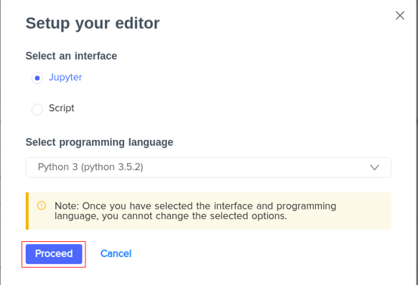Click the 'Select an interface' heading
418x285 pixels.
(71, 56)
